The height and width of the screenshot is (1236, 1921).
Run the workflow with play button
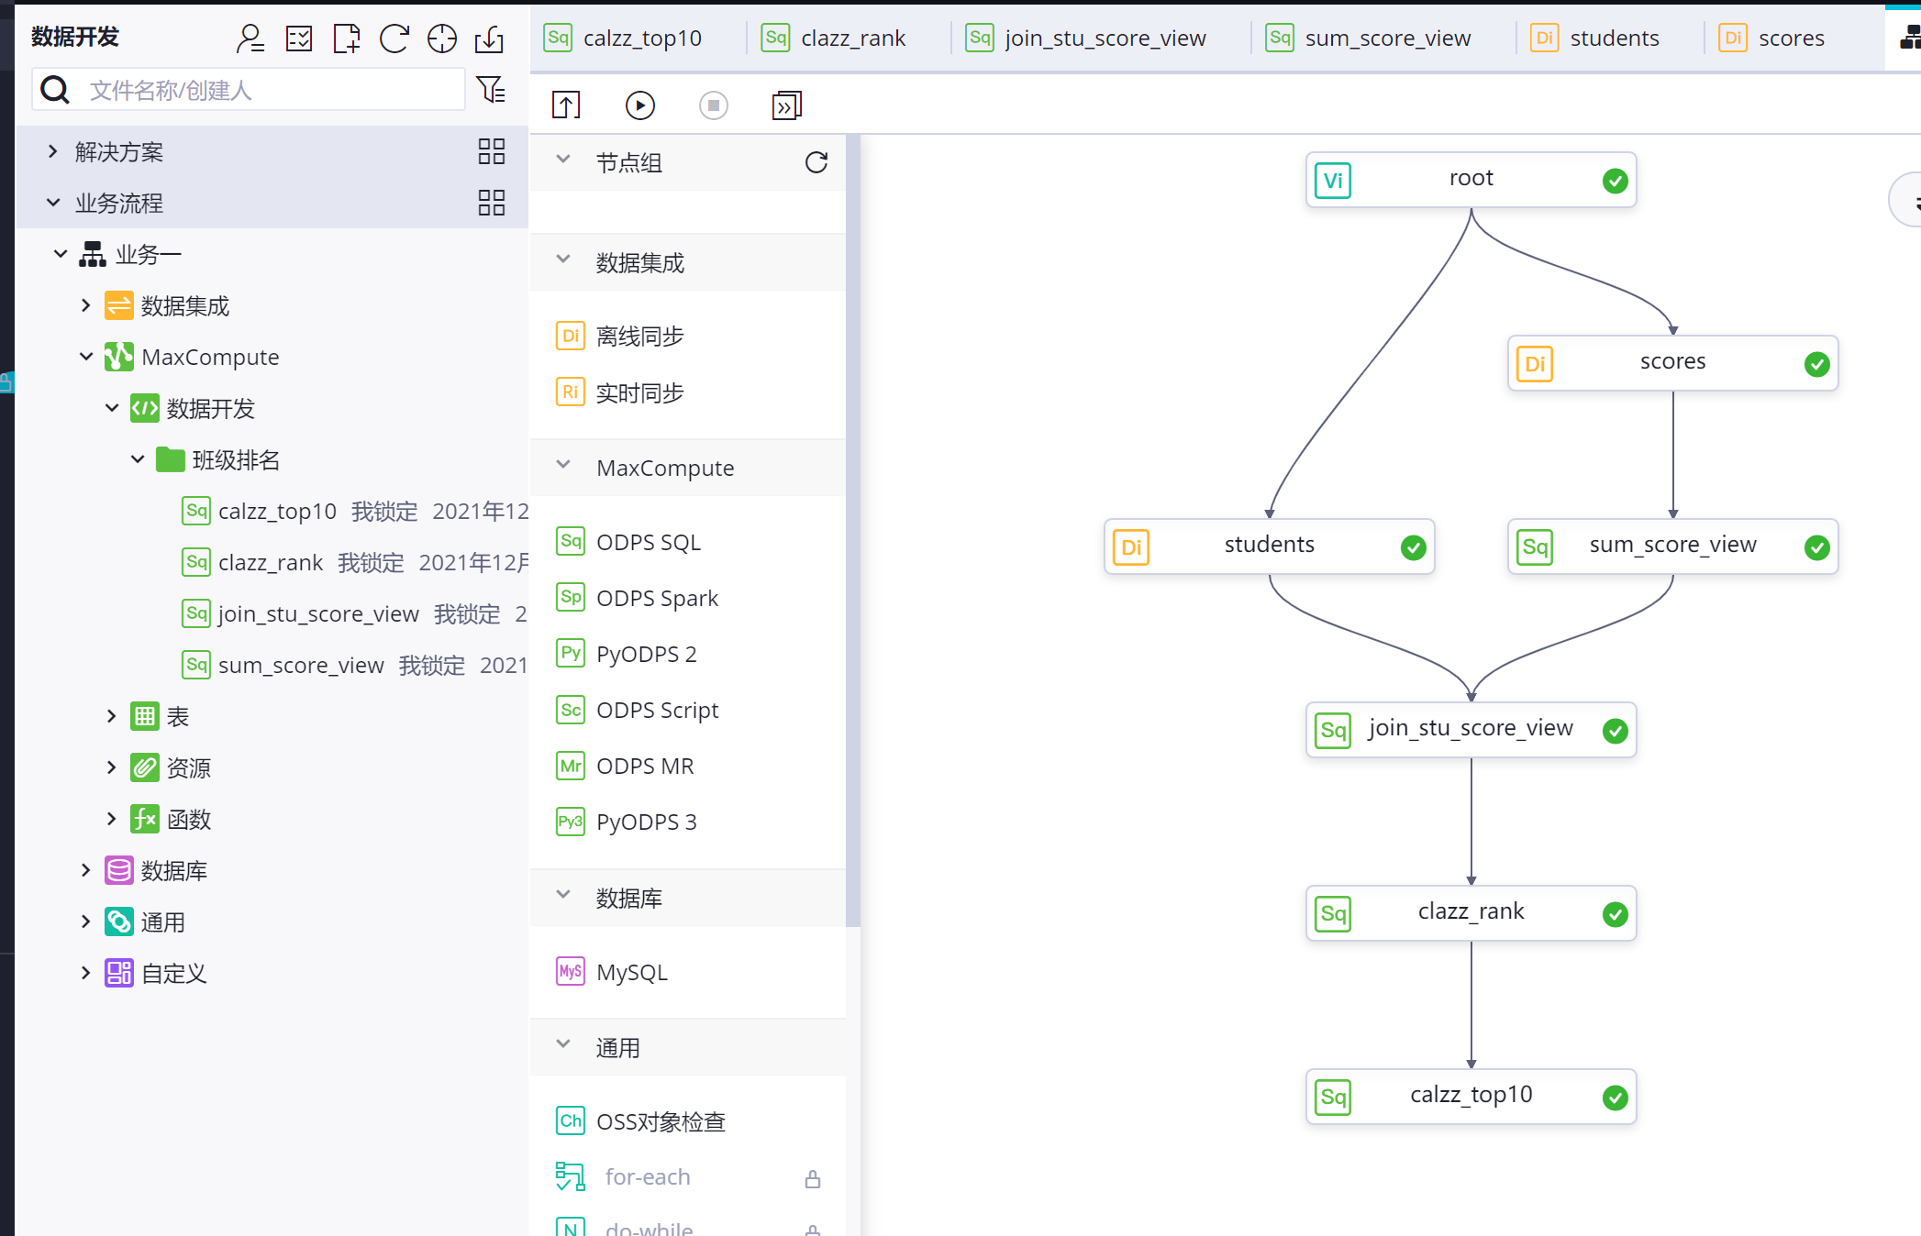click(x=640, y=105)
